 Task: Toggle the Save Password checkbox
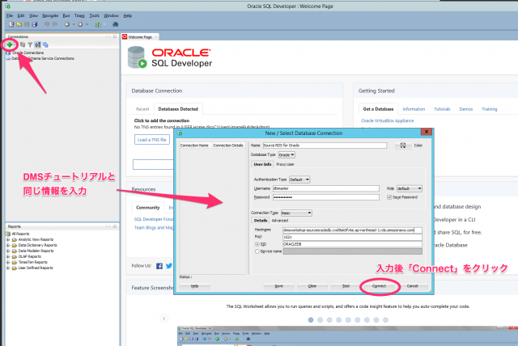coord(389,197)
